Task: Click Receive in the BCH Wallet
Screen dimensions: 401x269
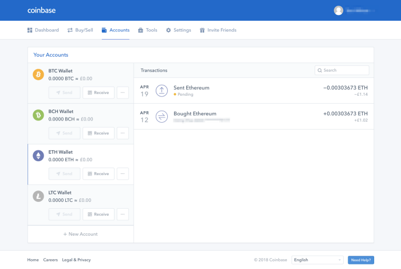Action: (99, 133)
